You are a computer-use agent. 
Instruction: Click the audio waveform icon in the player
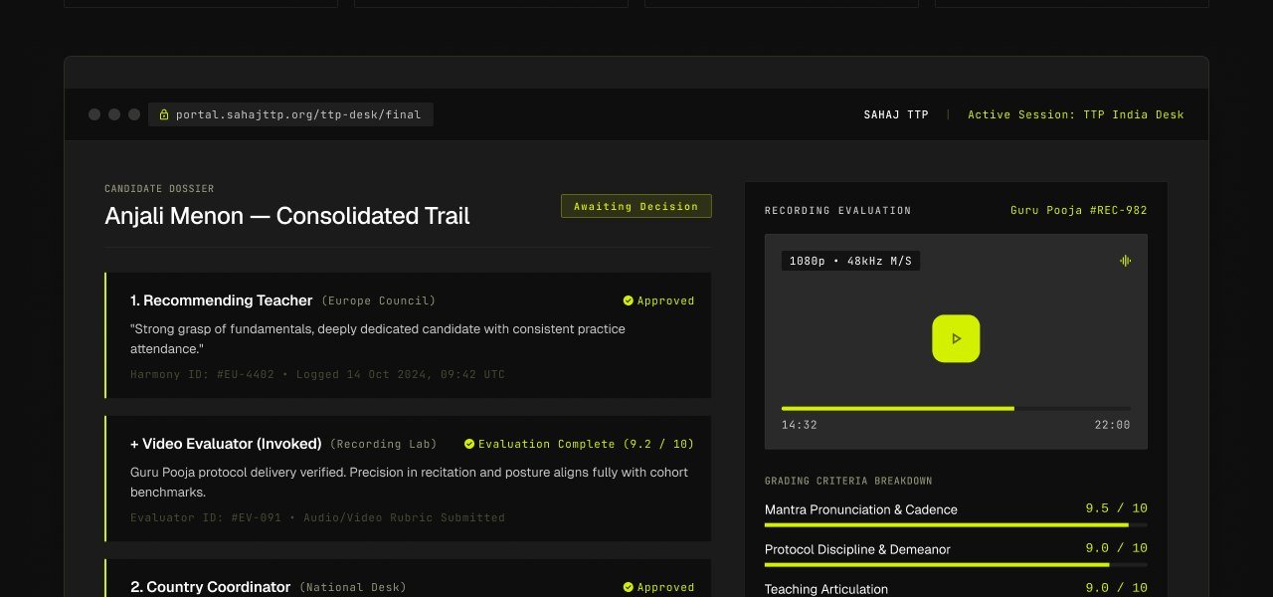pyautogui.click(x=1125, y=261)
